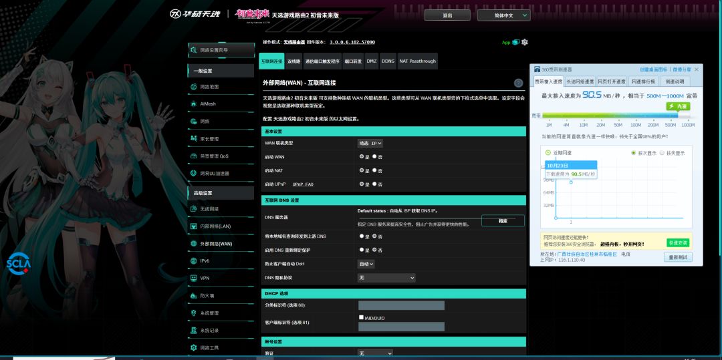Check the IAID/DUID checkbox
Viewport: 722px width, 360px height.
point(362,317)
